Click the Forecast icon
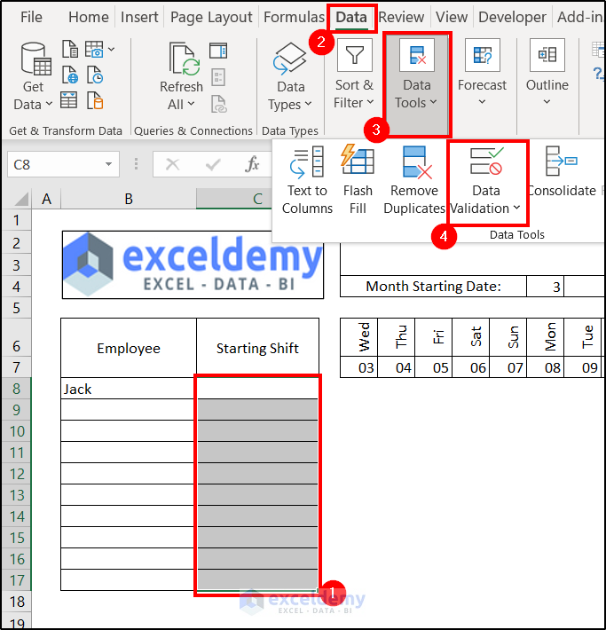This screenshot has width=606, height=630. [x=483, y=55]
